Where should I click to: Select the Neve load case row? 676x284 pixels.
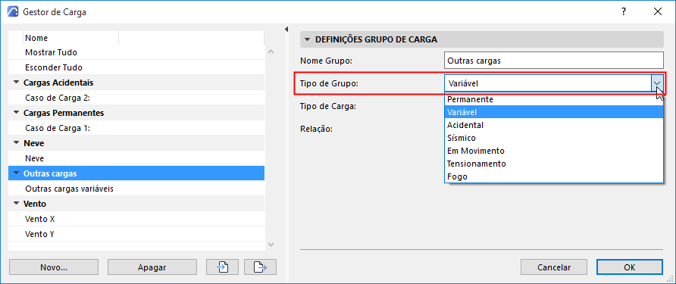click(136, 158)
